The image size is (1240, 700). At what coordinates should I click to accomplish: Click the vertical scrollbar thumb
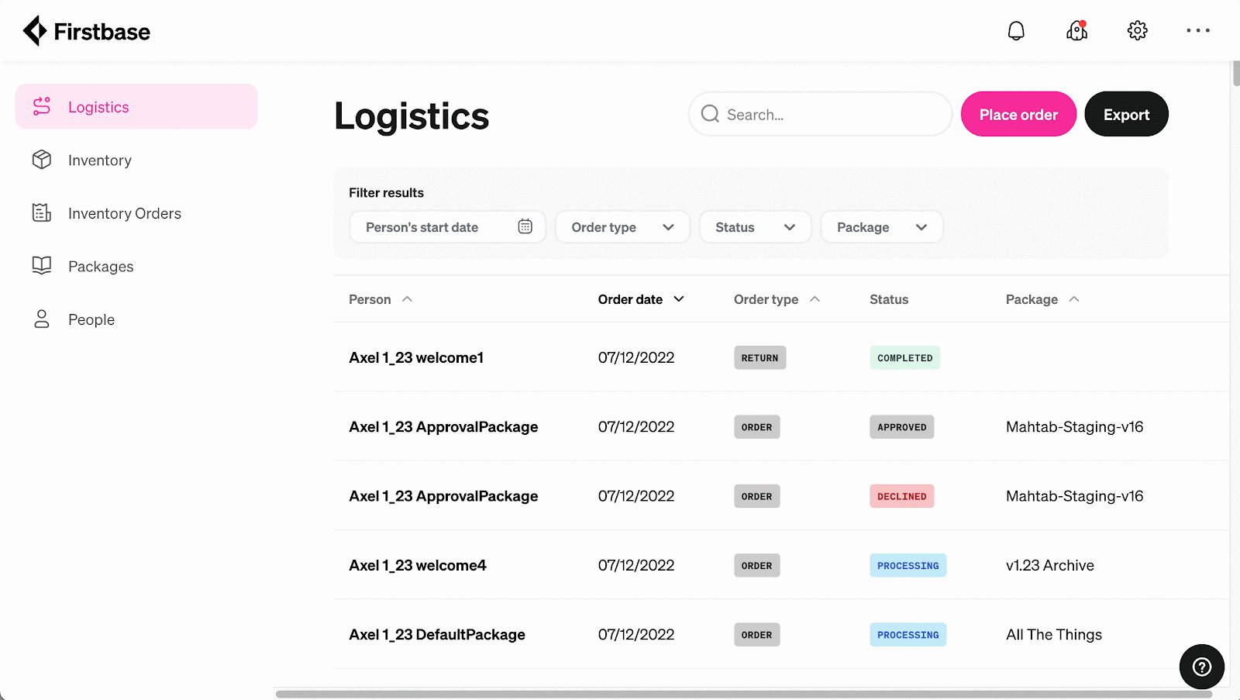(1236, 74)
